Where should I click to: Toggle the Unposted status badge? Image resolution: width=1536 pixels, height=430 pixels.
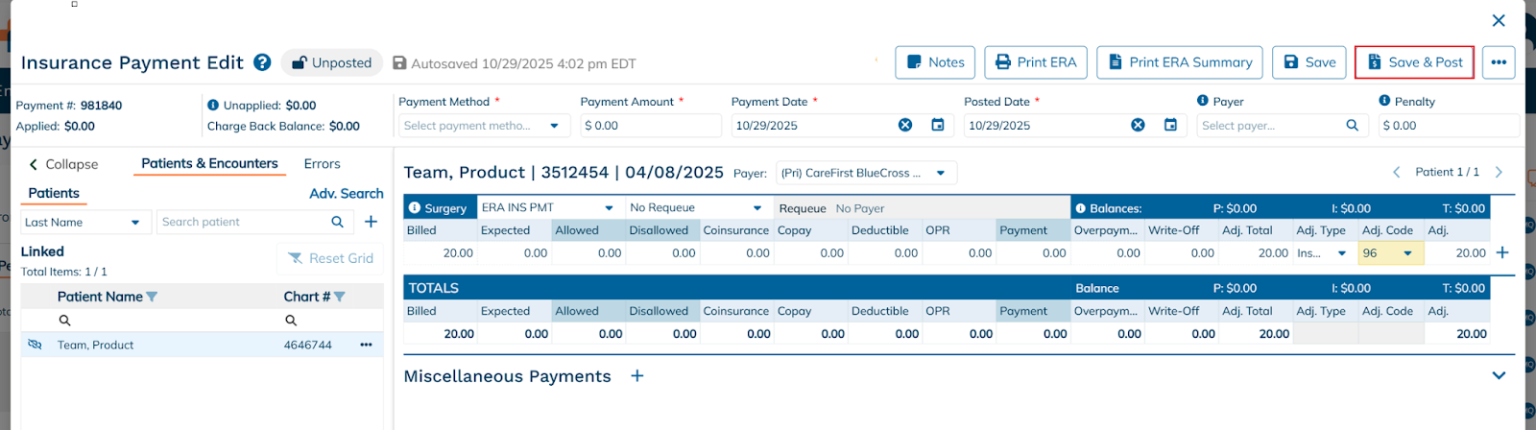point(331,62)
